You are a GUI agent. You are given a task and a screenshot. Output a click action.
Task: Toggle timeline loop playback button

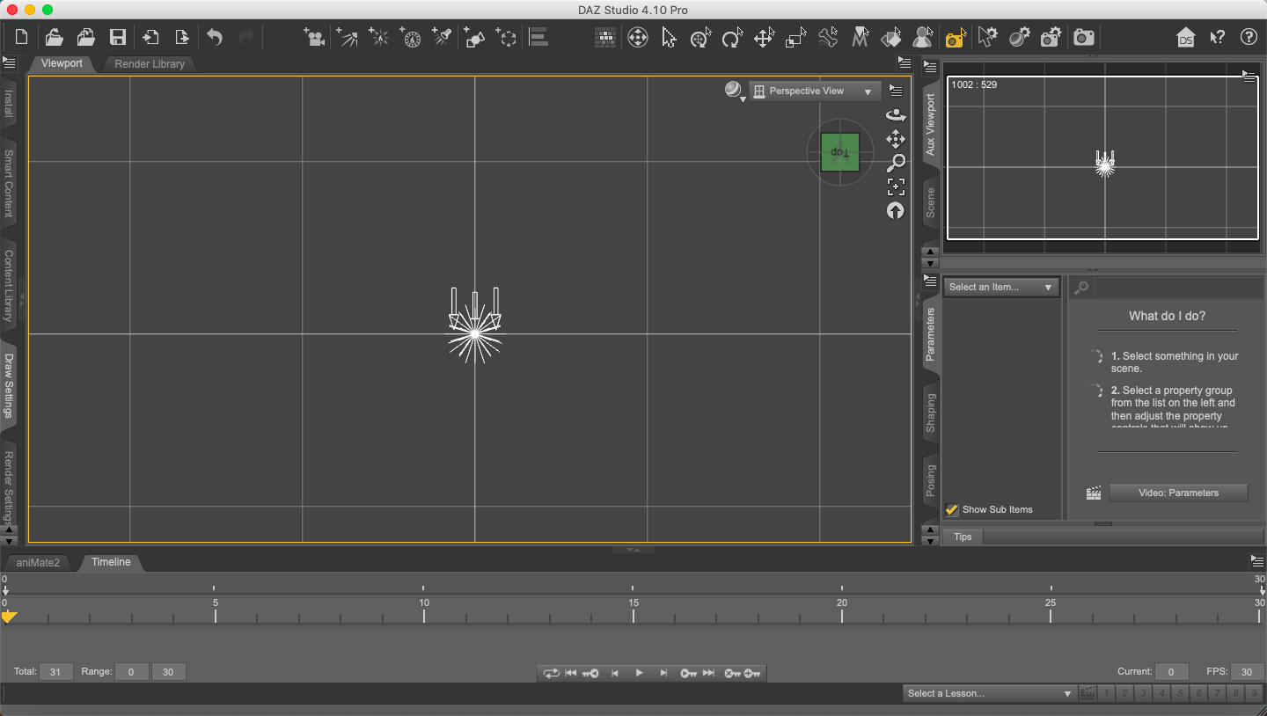tap(551, 673)
